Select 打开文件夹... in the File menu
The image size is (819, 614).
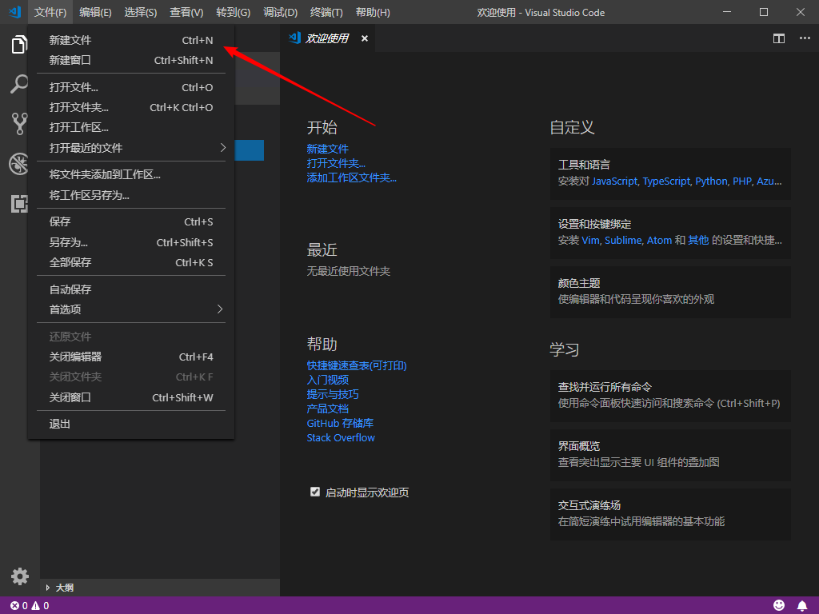point(131,108)
